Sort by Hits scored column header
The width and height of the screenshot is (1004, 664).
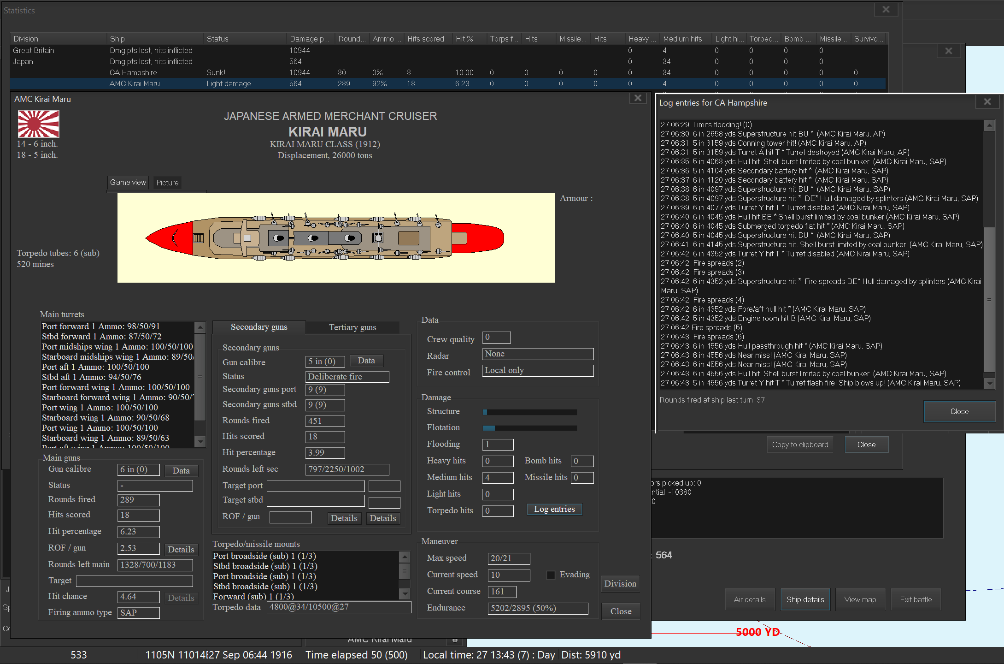coord(428,39)
